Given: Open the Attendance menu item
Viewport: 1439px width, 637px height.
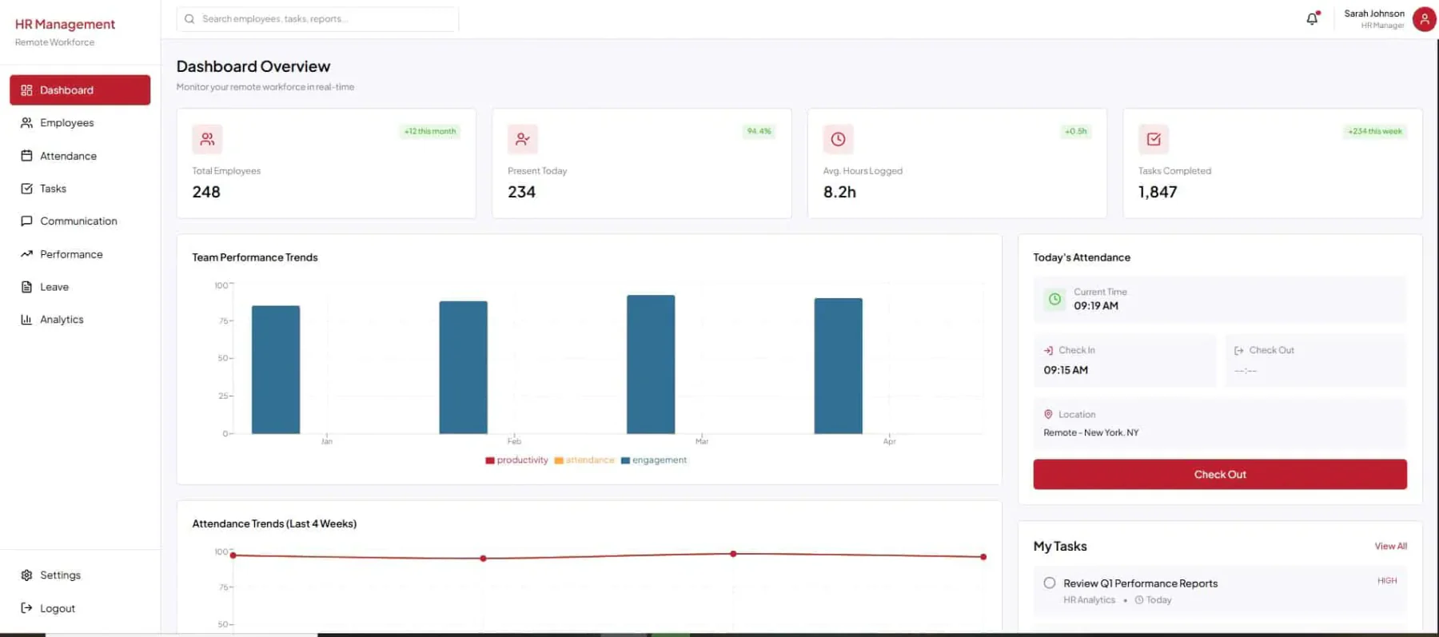Looking at the screenshot, I should click(80, 156).
